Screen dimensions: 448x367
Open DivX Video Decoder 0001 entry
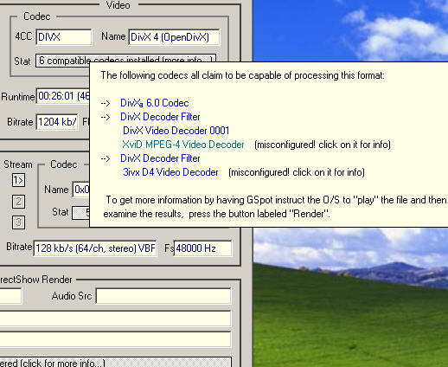point(176,131)
